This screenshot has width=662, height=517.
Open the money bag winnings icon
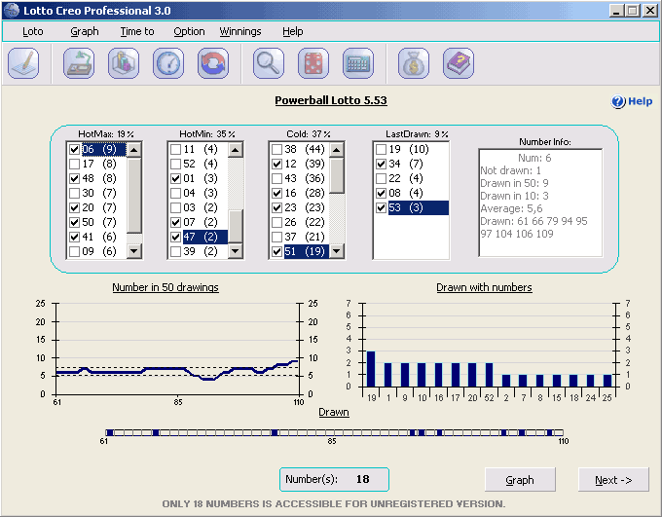coord(414,63)
